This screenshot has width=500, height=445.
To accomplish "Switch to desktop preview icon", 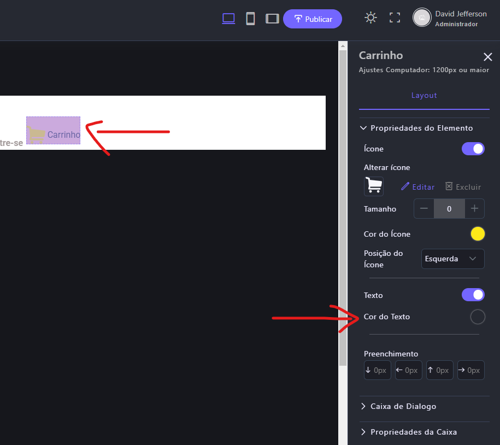I will coord(228,19).
